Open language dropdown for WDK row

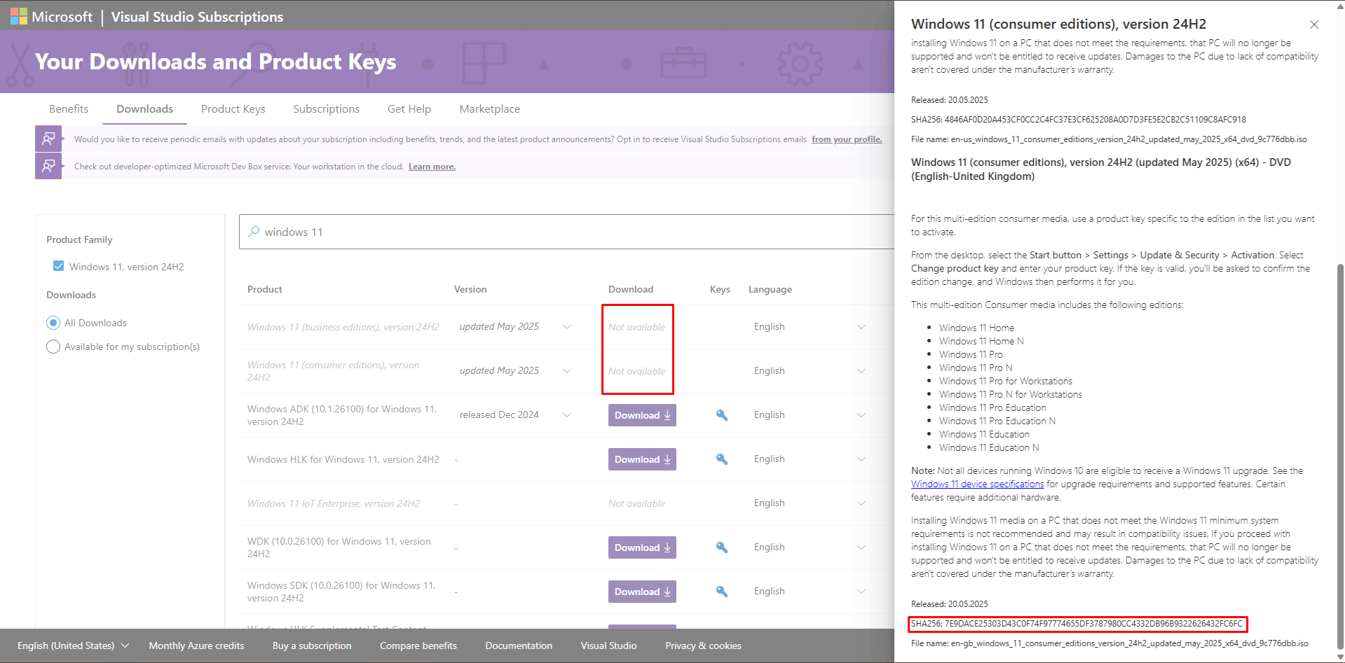(861, 547)
